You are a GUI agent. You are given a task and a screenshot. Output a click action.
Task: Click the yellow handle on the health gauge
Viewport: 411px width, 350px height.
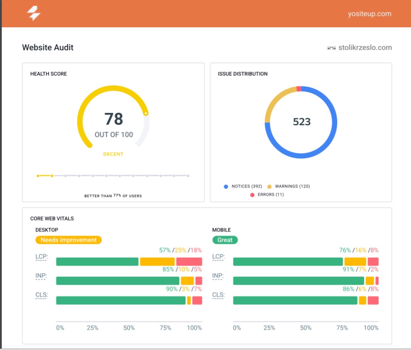[x=146, y=112]
